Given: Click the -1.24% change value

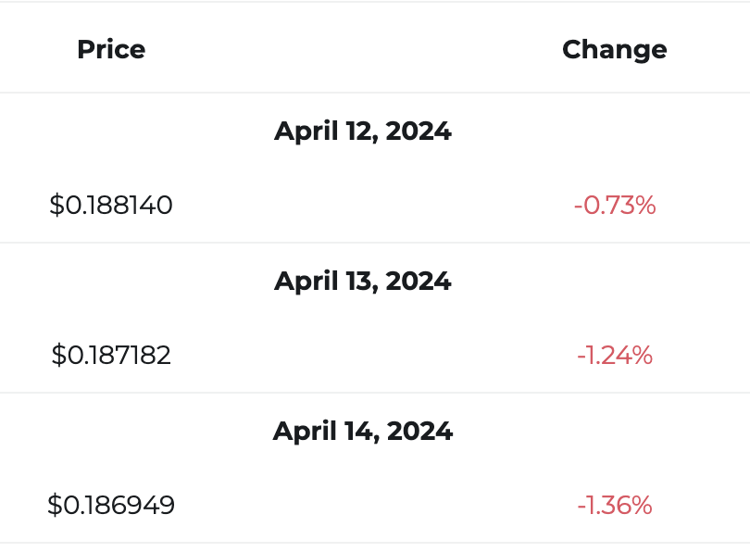Looking at the screenshot, I should pos(615,355).
